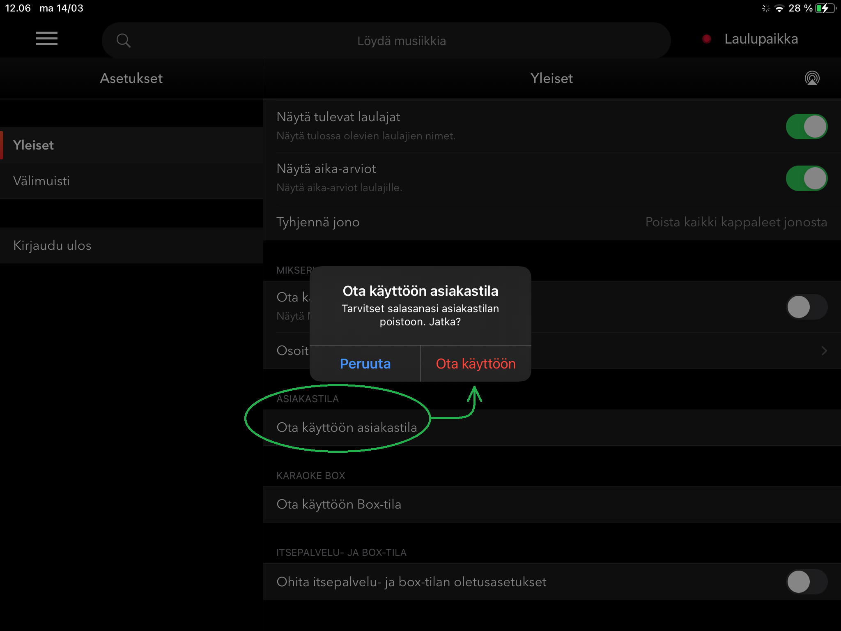Confirm with red Ota käyttöön button

pyautogui.click(x=476, y=364)
